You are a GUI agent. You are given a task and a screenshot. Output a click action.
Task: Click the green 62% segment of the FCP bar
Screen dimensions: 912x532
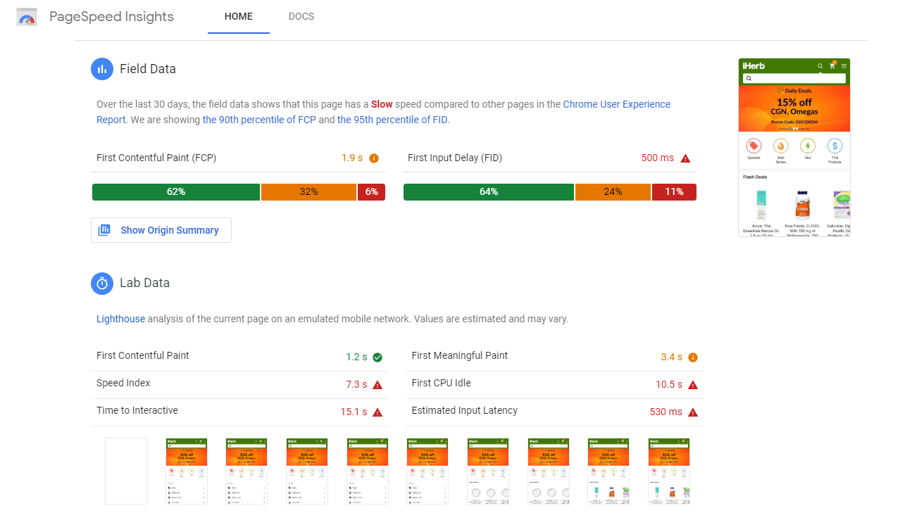[175, 191]
